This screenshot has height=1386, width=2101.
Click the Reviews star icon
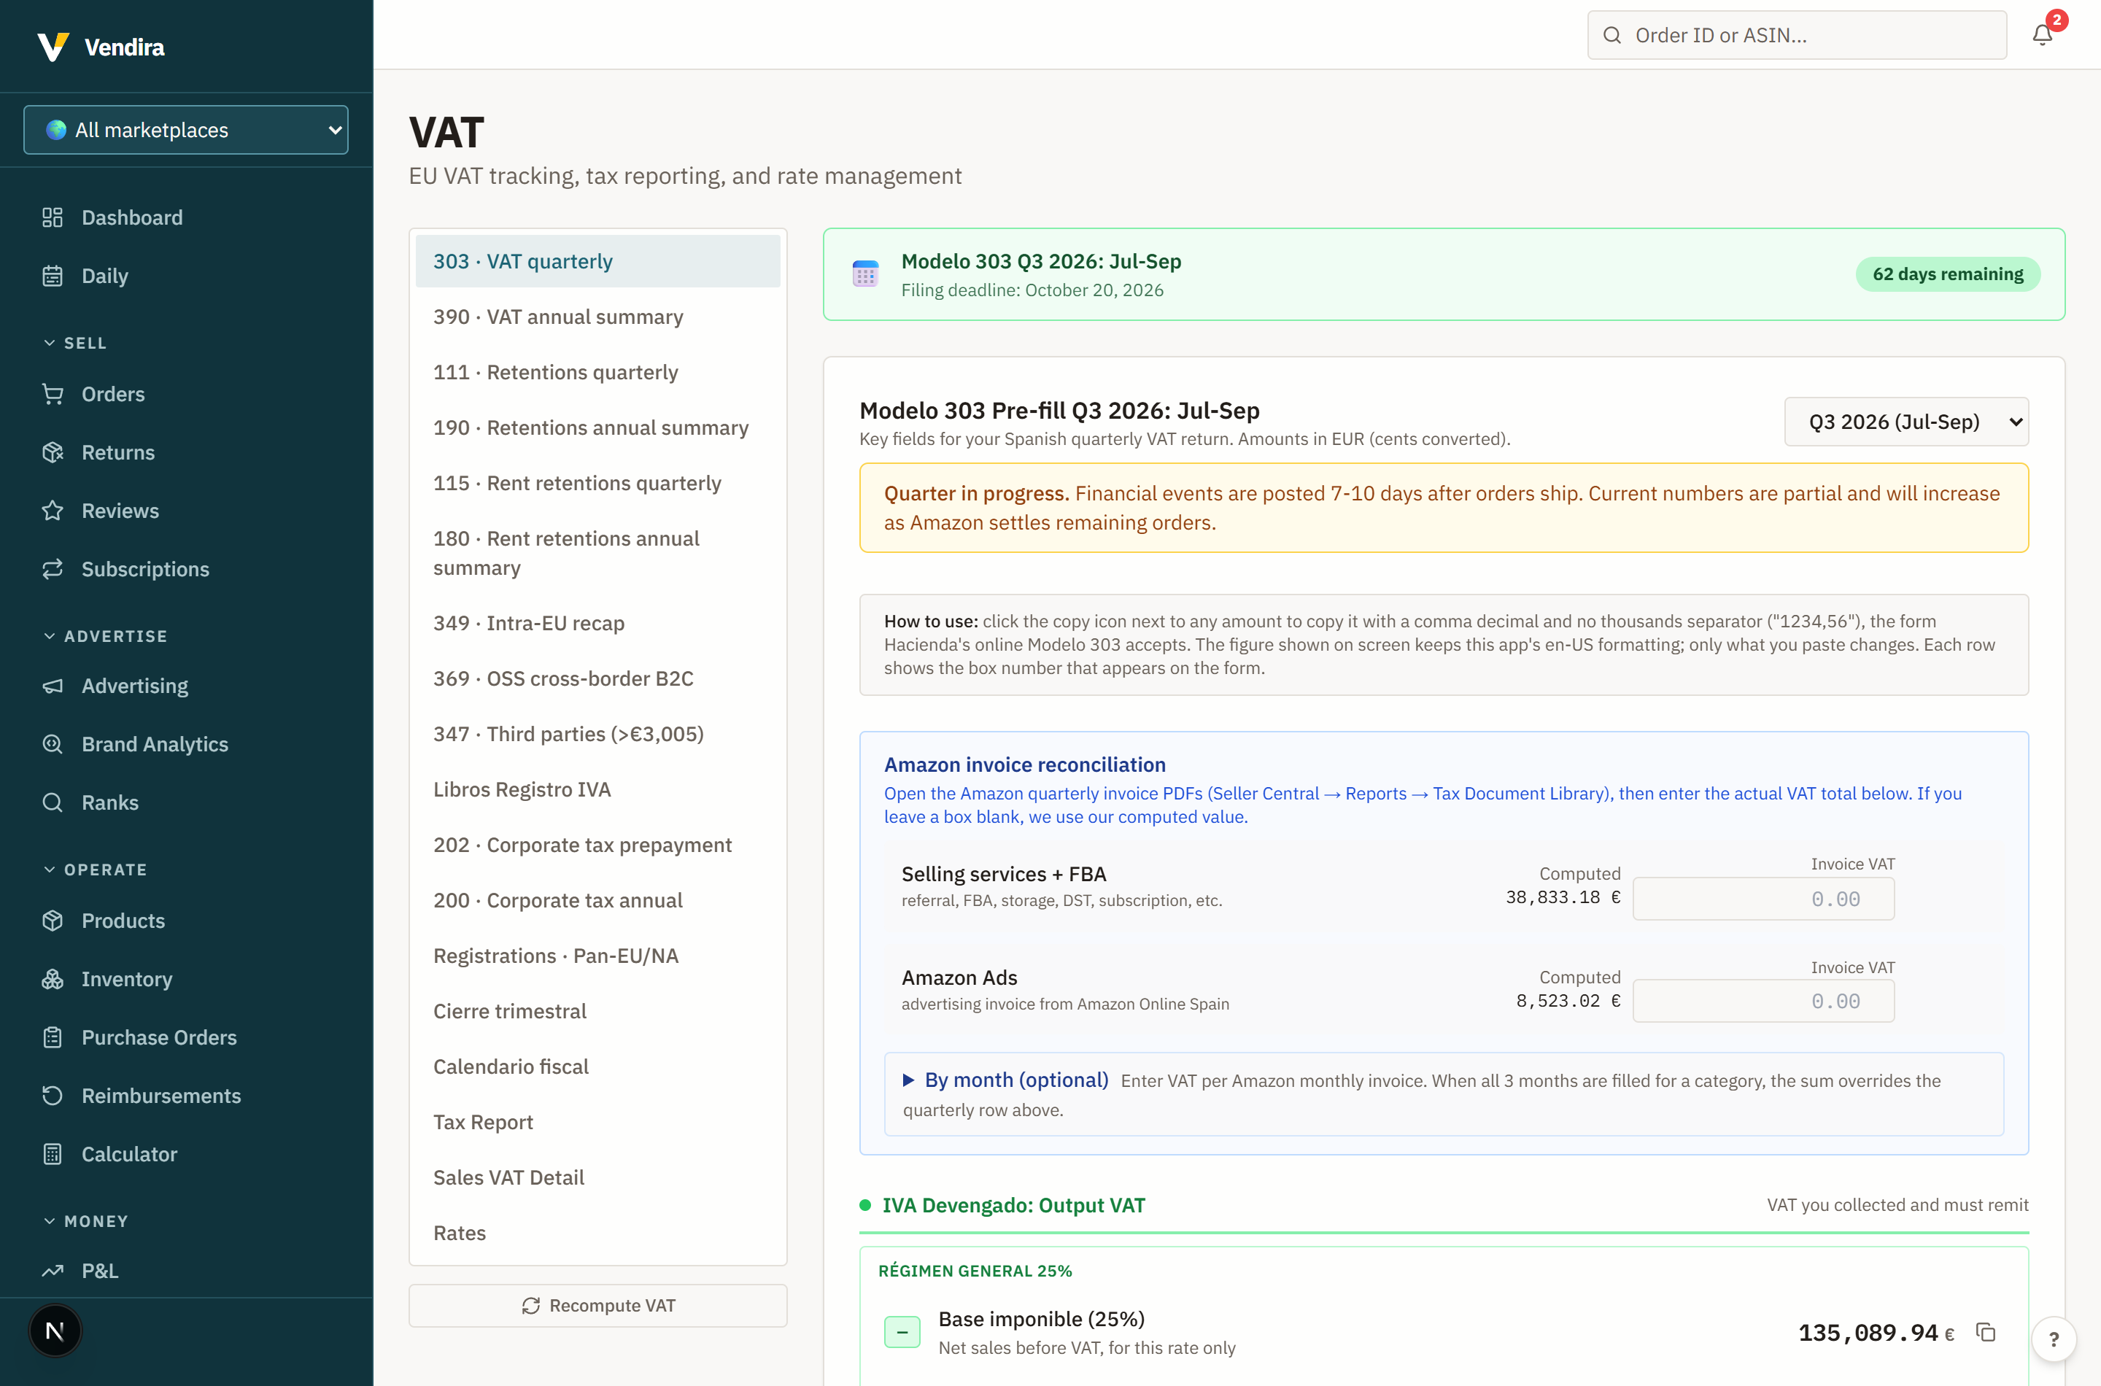pos(53,511)
